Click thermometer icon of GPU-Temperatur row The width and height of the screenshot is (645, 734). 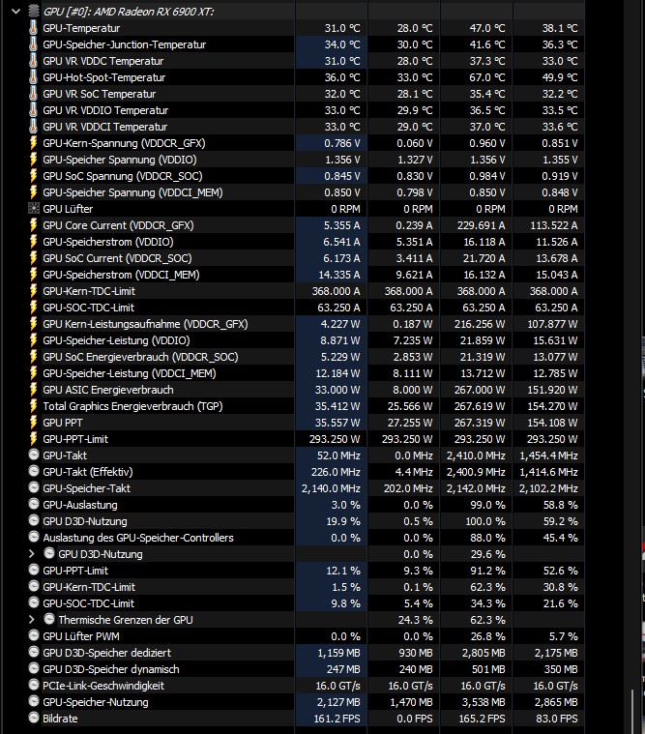(x=33, y=28)
